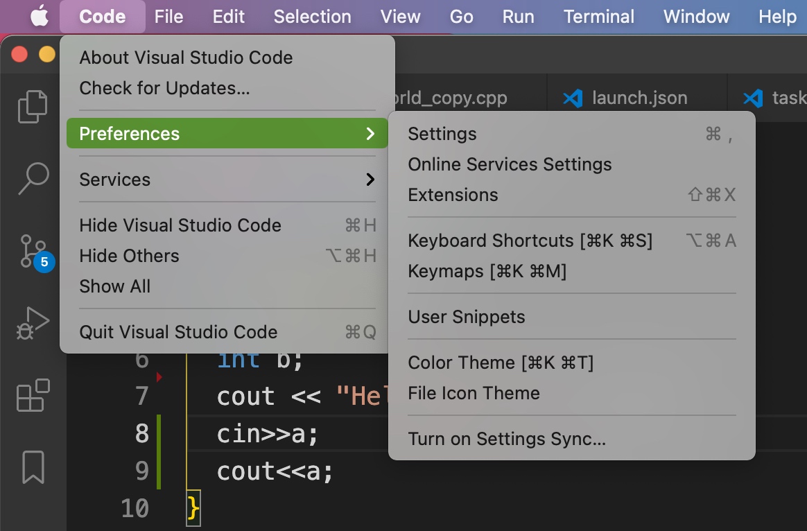Open Source Control with 5 badge
This screenshot has width=807, height=531.
click(x=33, y=251)
